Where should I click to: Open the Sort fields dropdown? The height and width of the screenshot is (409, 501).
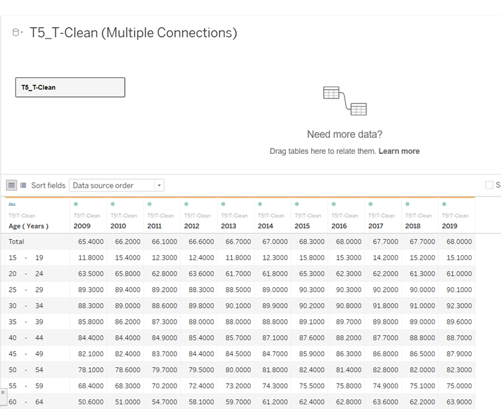tap(159, 185)
